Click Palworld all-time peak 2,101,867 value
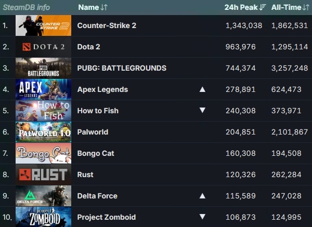Image resolution: width=312 pixels, height=227 pixels. 290,132
